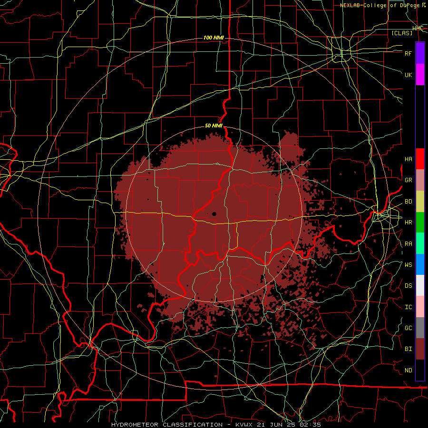
Task: Select the light pink IC legend swatch
Action: point(420,307)
